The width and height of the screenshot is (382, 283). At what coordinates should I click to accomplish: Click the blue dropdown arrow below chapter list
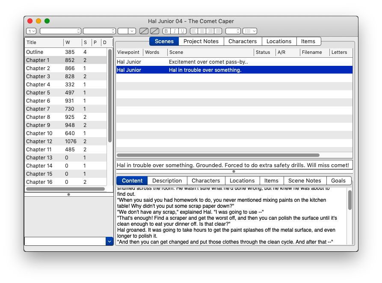click(x=109, y=242)
